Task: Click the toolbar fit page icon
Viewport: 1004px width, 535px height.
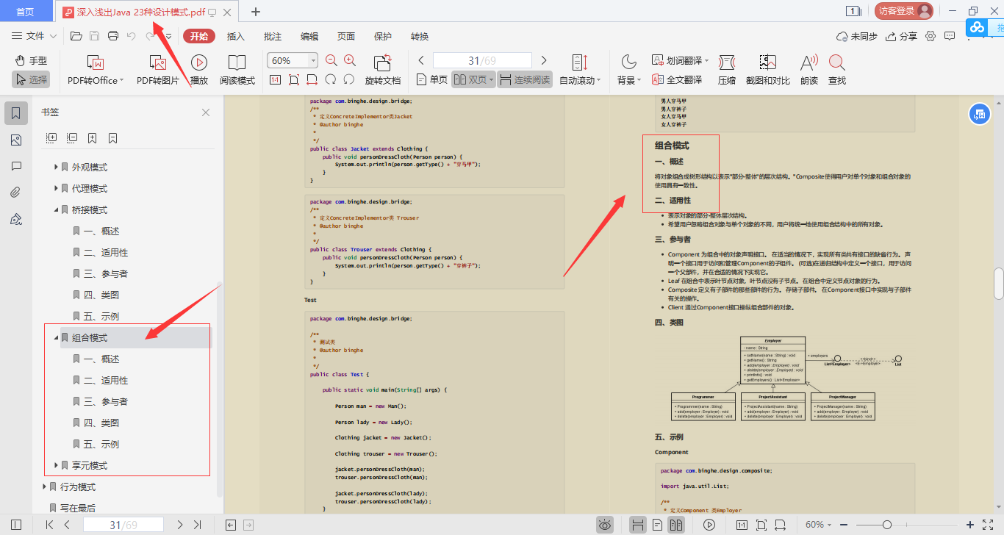Action: [x=294, y=79]
